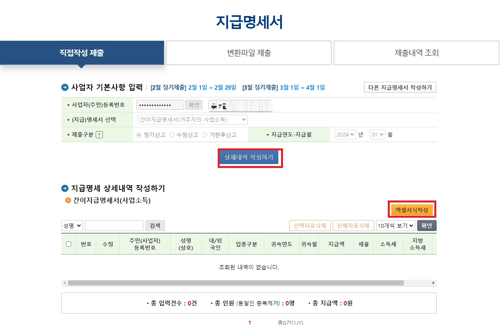Click the horizontal scrollbar's right arrow
500x325 pixels.
(x=433, y=283)
